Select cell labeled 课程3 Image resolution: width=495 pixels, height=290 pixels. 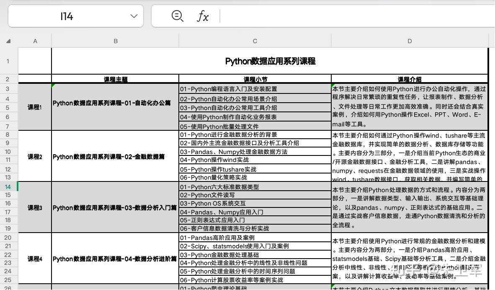[35, 208]
